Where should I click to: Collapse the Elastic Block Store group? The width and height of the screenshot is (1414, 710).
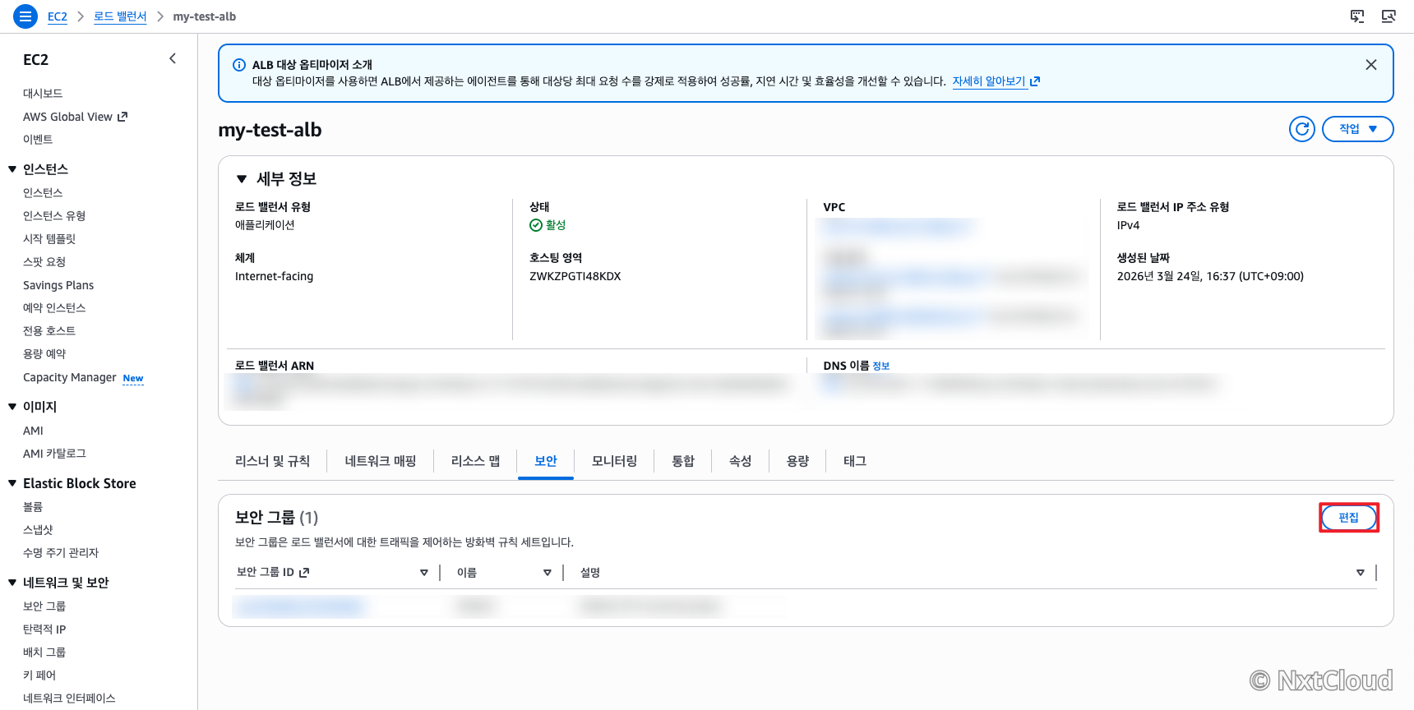pyautogui.click(x=12, y=483)
